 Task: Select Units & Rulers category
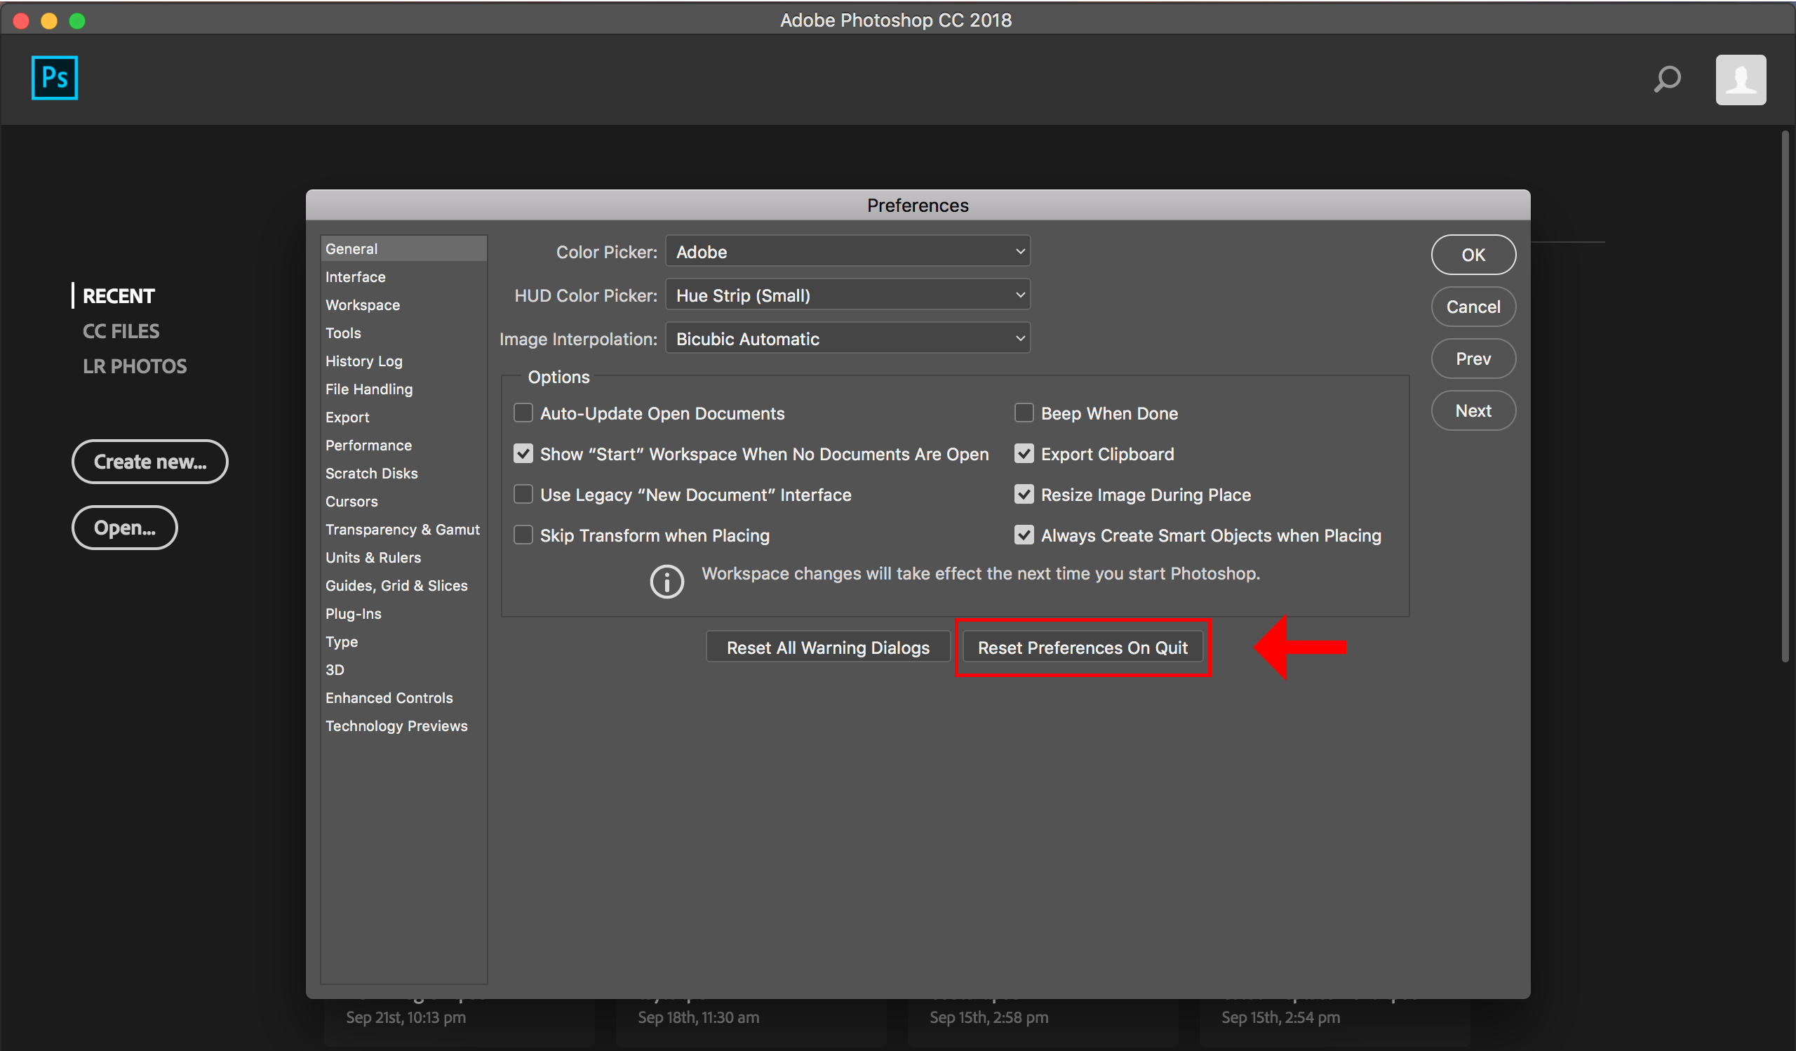[403, 557]
